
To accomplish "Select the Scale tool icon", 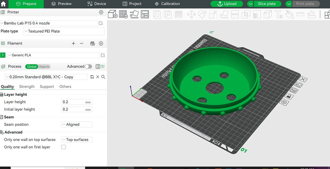I will tap(213, 14).
